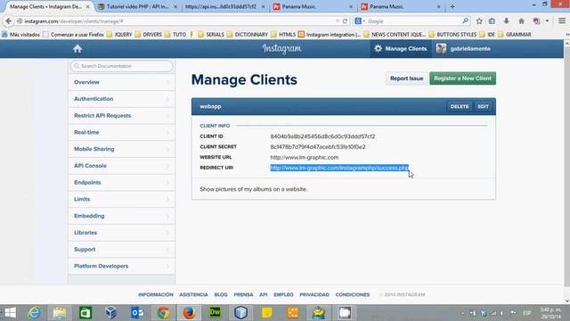Reload the page with the refresh icon
This screenshot has width=570, height=321.
(x=345, y=21)
